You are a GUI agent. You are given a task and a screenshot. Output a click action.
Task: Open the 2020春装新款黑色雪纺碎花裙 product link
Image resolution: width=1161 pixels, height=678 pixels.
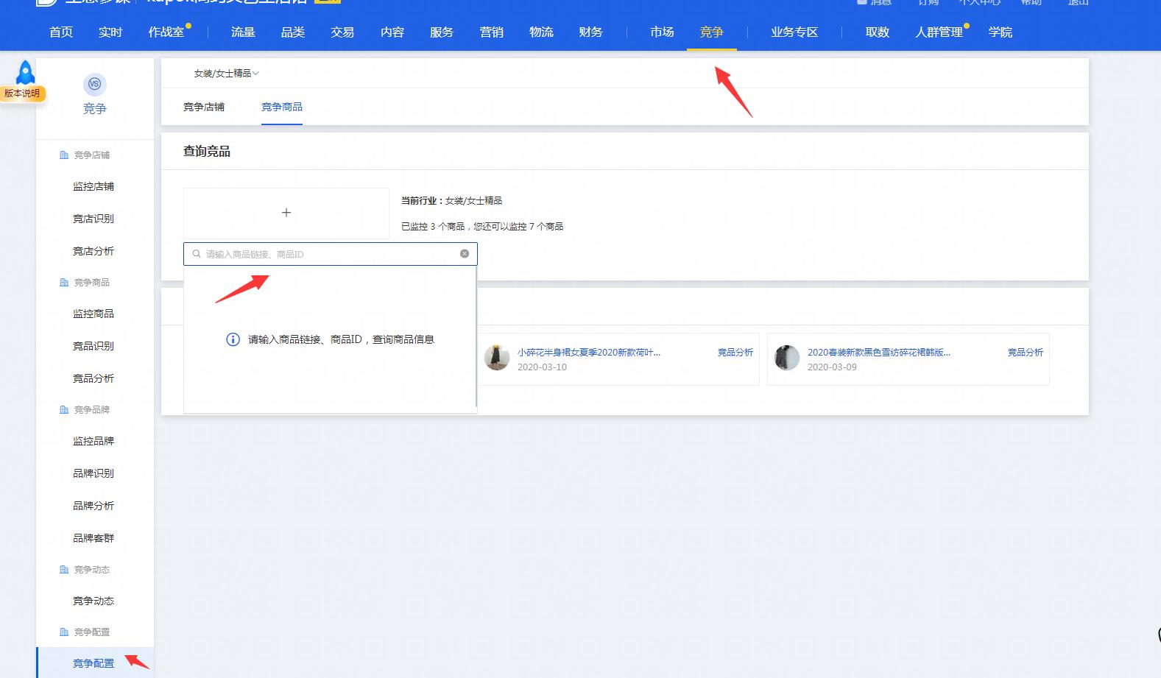879,353
